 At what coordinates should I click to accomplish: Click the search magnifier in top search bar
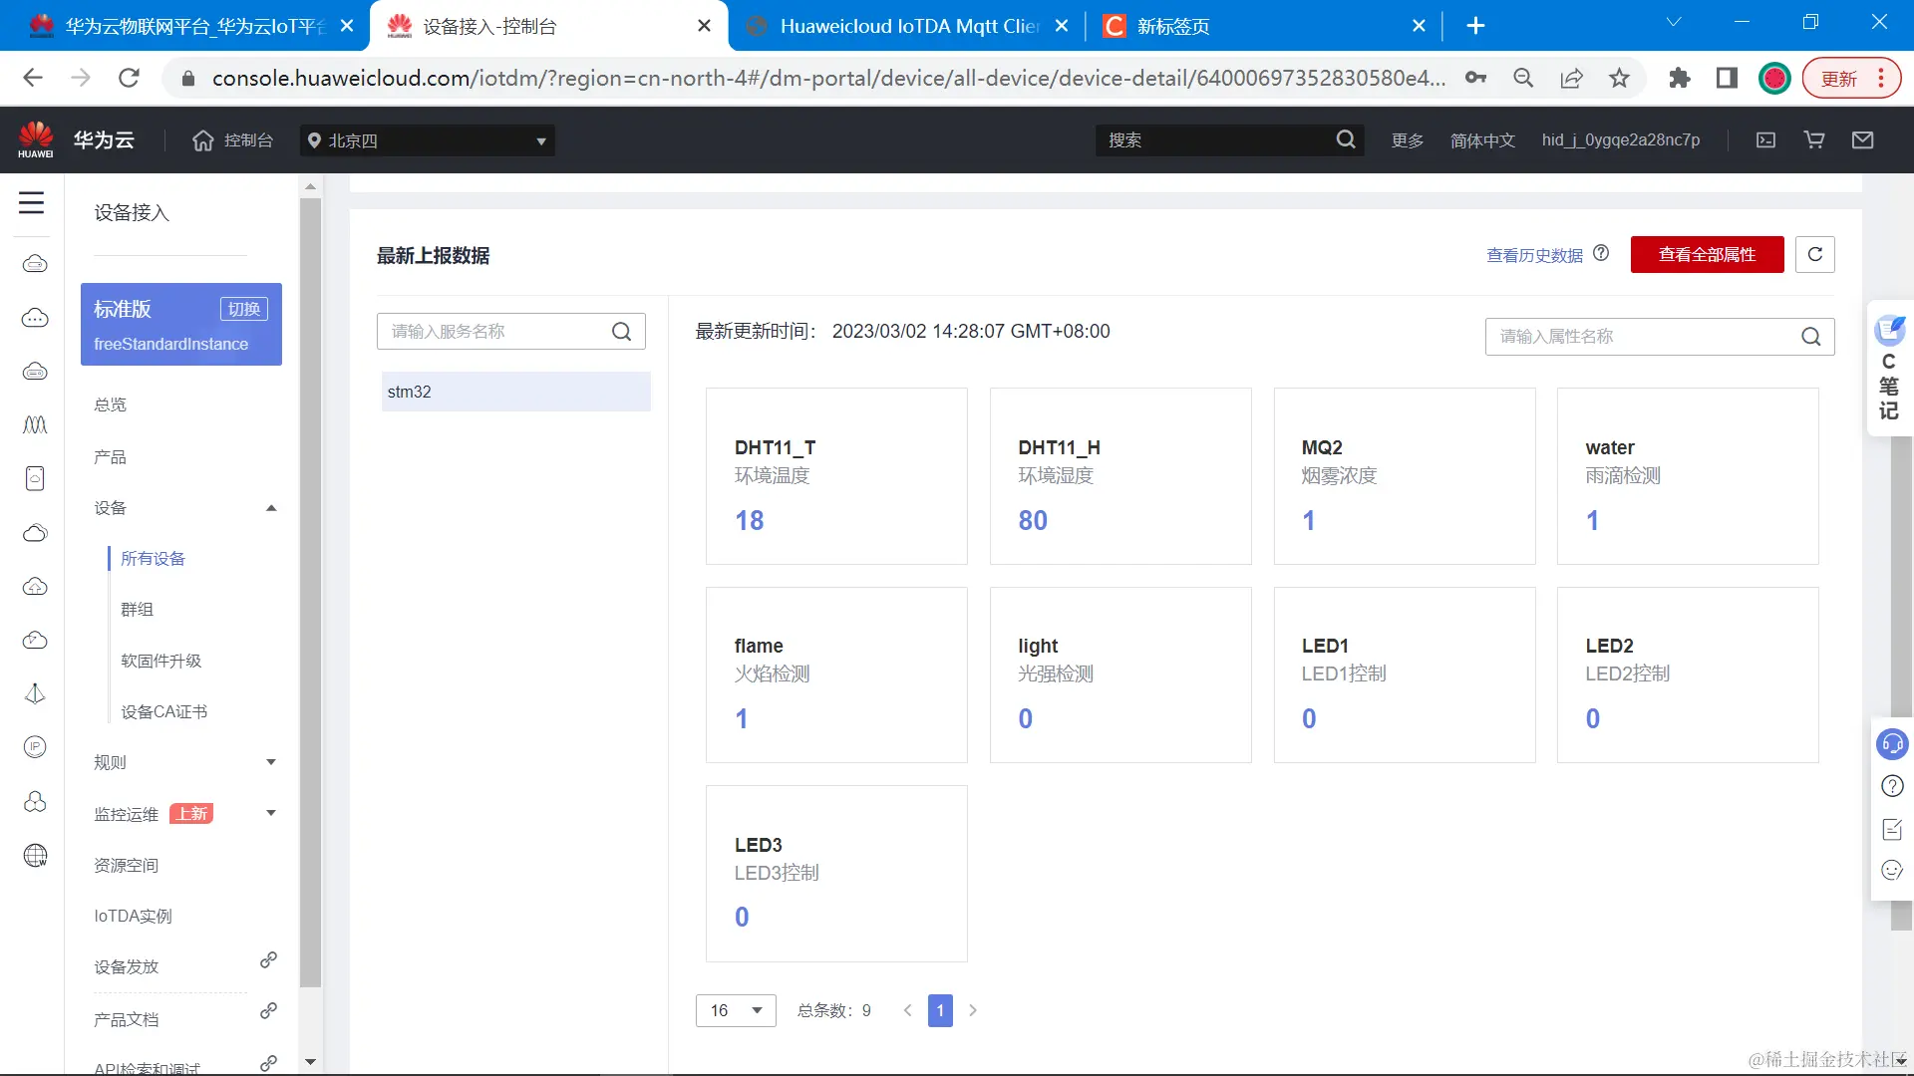(x=1346, y=139)
